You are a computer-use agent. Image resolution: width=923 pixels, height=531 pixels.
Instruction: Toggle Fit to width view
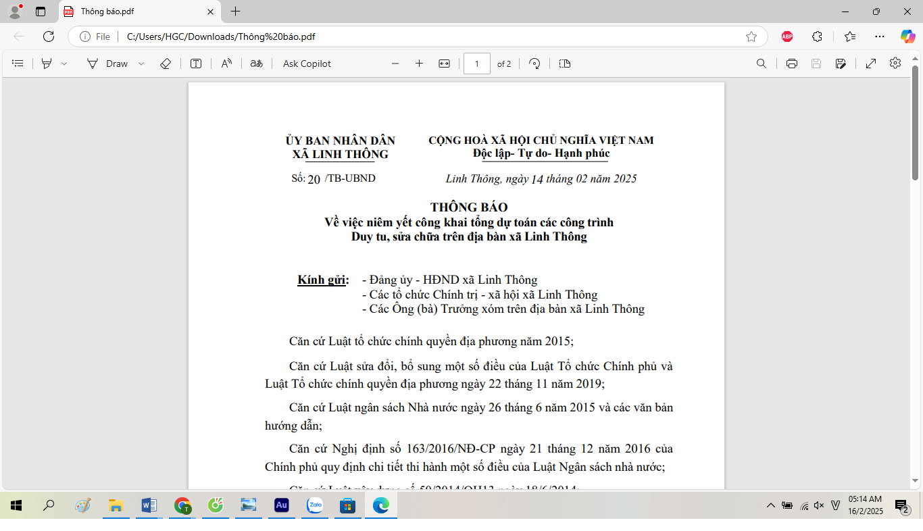444,64
